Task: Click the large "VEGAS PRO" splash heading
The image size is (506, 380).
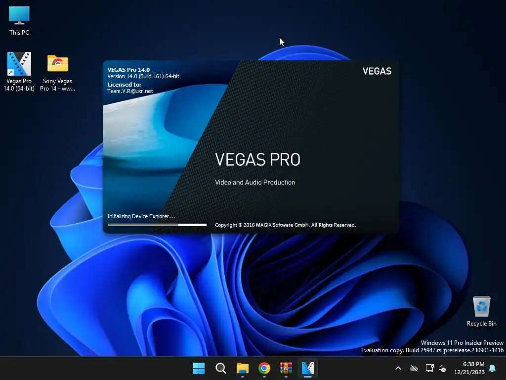Action: [x=257, y=159]
